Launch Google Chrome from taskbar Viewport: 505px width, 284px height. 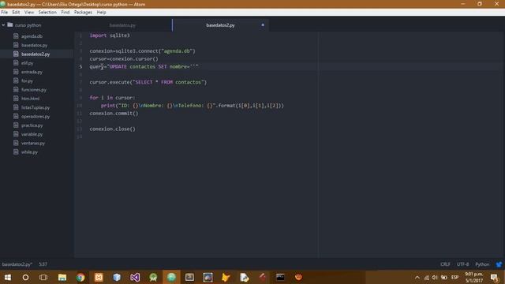click(80, 277)
